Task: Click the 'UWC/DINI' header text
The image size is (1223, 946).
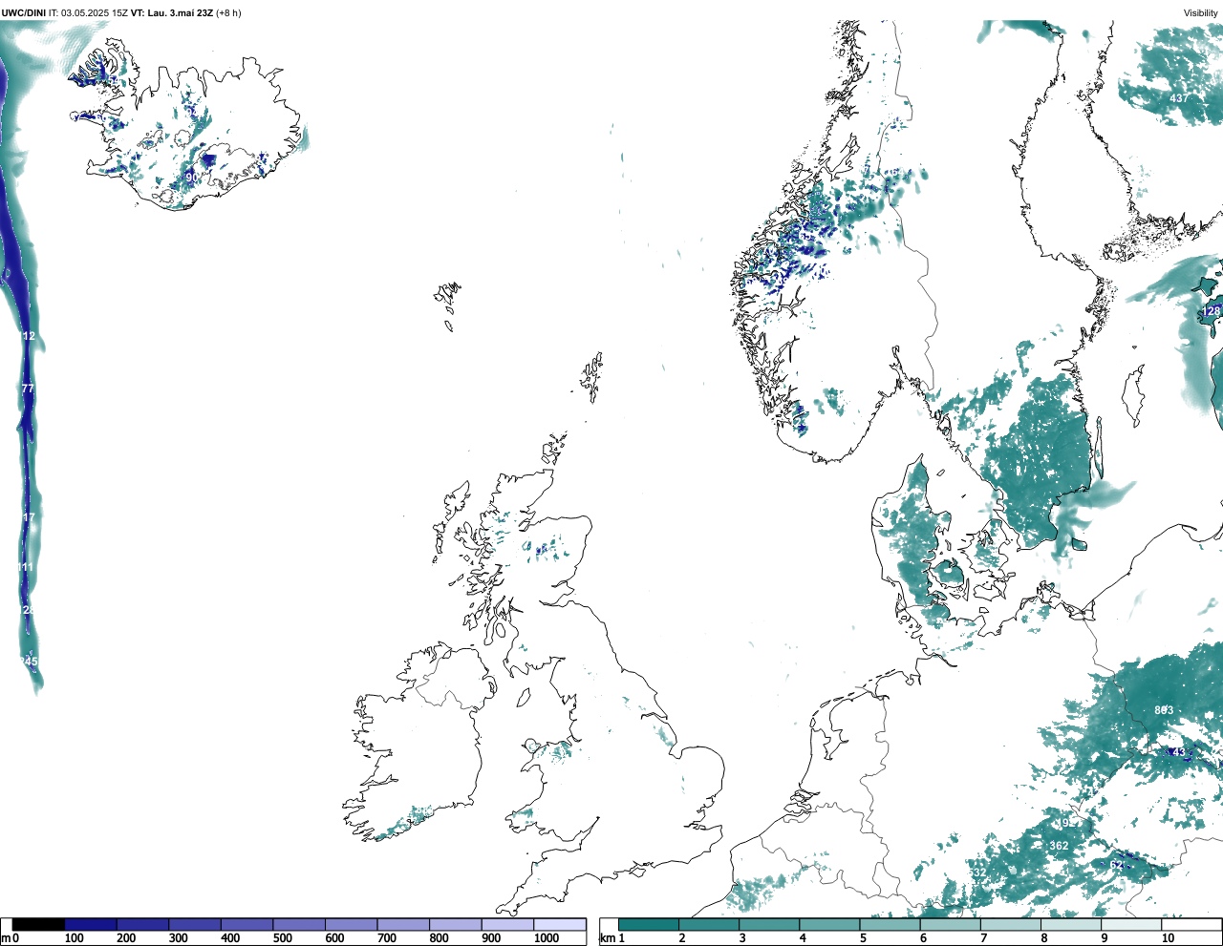Action: tap(23, 12)
